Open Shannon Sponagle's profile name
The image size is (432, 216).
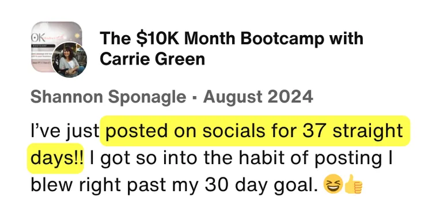[x=108, y=97]
